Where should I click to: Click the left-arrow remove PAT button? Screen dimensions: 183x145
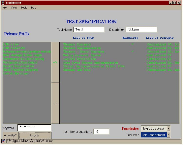[x=55, y=103]
